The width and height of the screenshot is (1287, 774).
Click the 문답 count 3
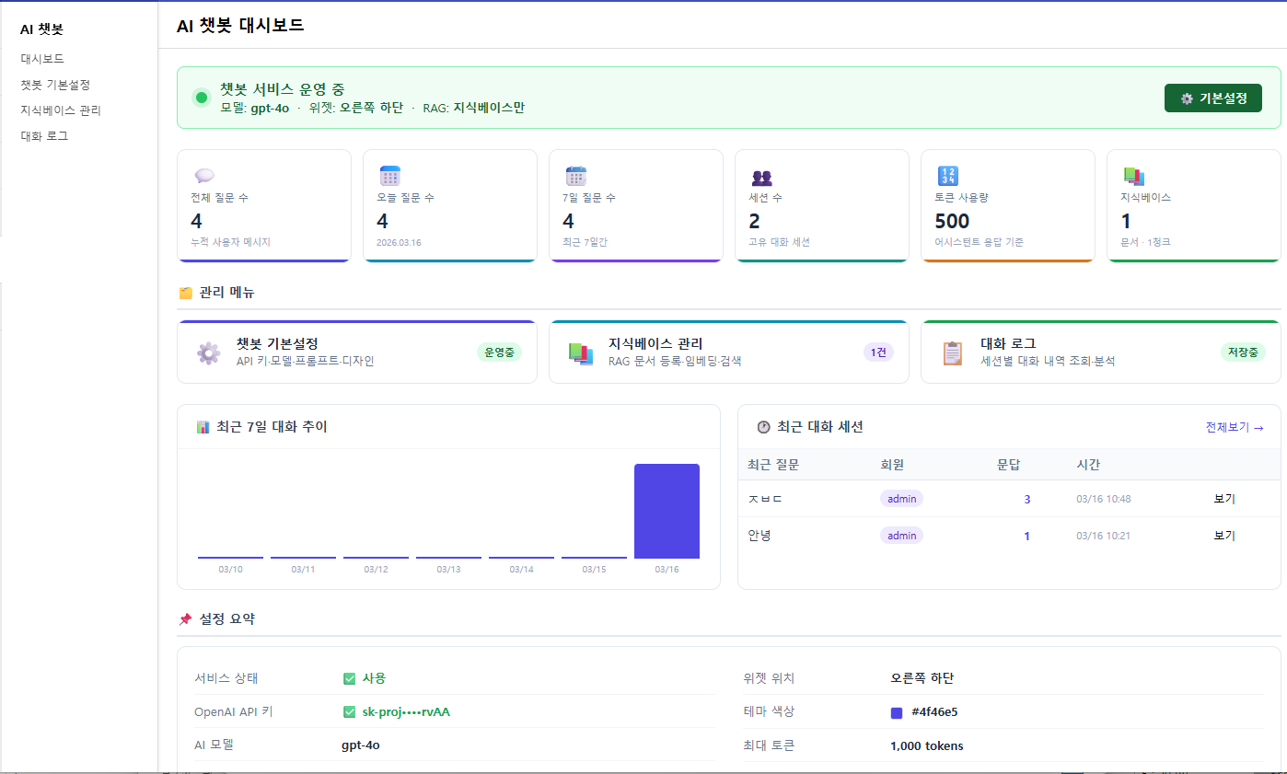pos(1027,499)
